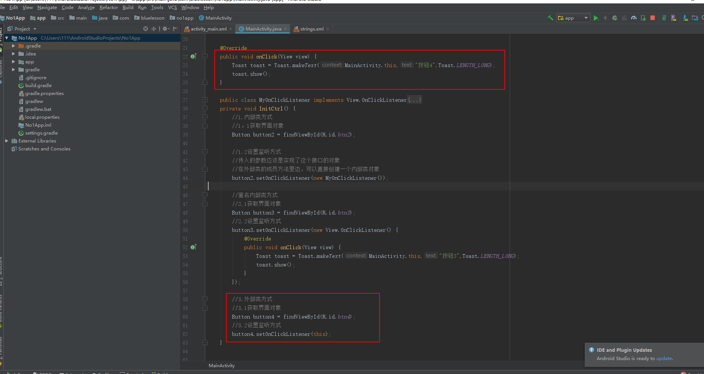Click the implements-method gutter icon on line 22
Screen dimensions: 704x374
tap(194, 57)
